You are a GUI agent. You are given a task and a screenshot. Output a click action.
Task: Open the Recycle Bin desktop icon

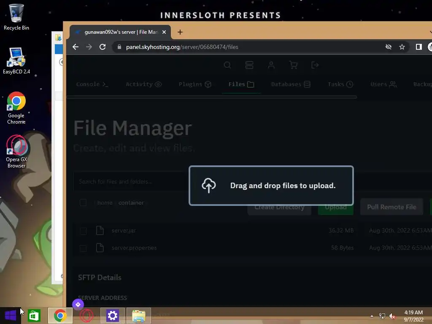(x=16, y=17)
